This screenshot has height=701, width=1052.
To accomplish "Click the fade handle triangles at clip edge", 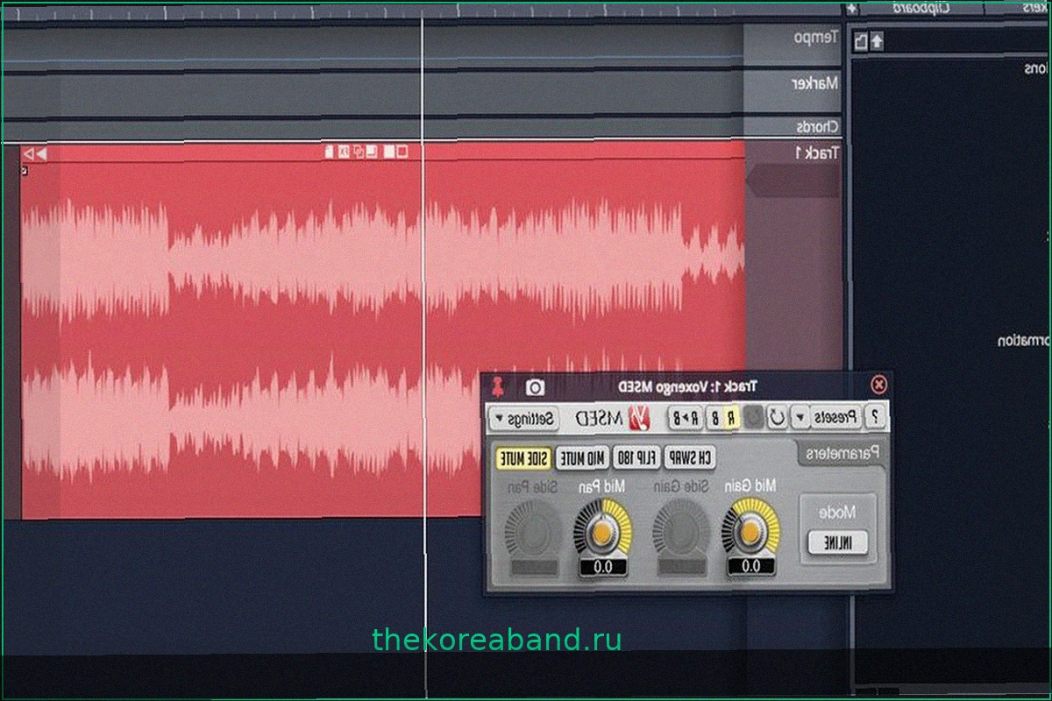I will (x=34, y=153).
